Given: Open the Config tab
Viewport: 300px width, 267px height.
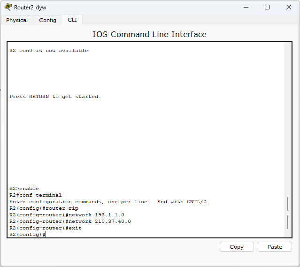Looking at the screenshot, I should [47, 20].
